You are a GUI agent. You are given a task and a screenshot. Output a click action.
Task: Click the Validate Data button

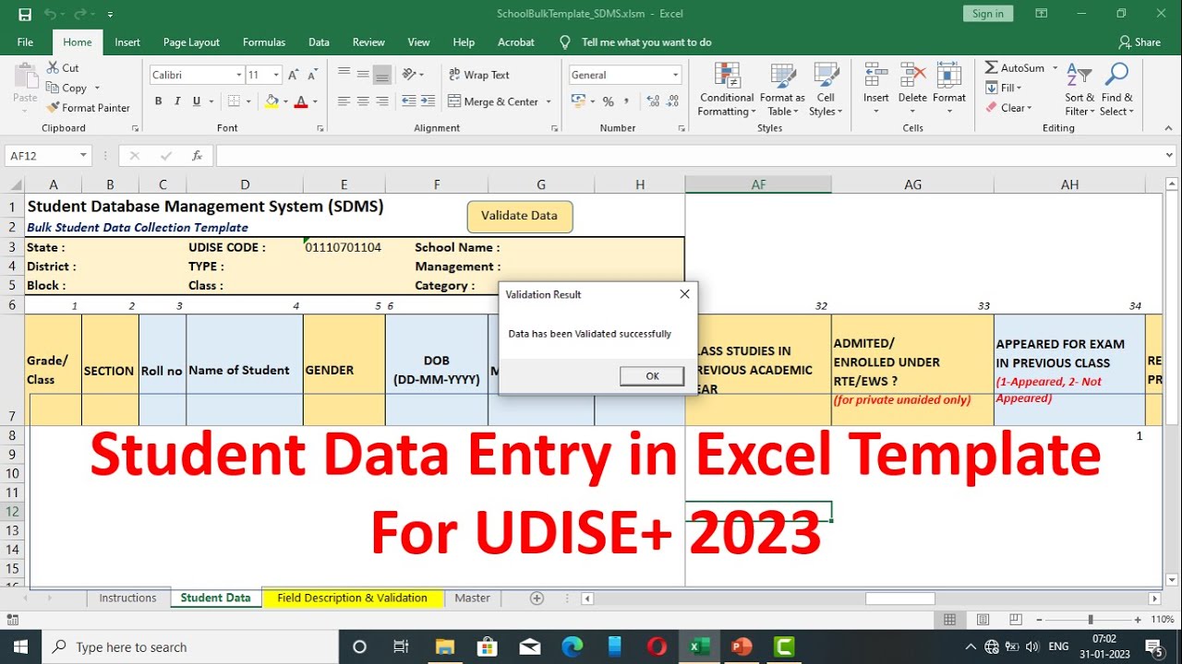coord(519,216)
